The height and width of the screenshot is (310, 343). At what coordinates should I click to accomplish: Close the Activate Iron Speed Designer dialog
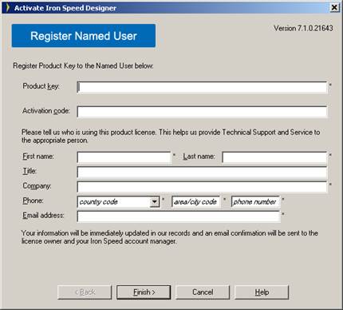(x=334, y=7)
